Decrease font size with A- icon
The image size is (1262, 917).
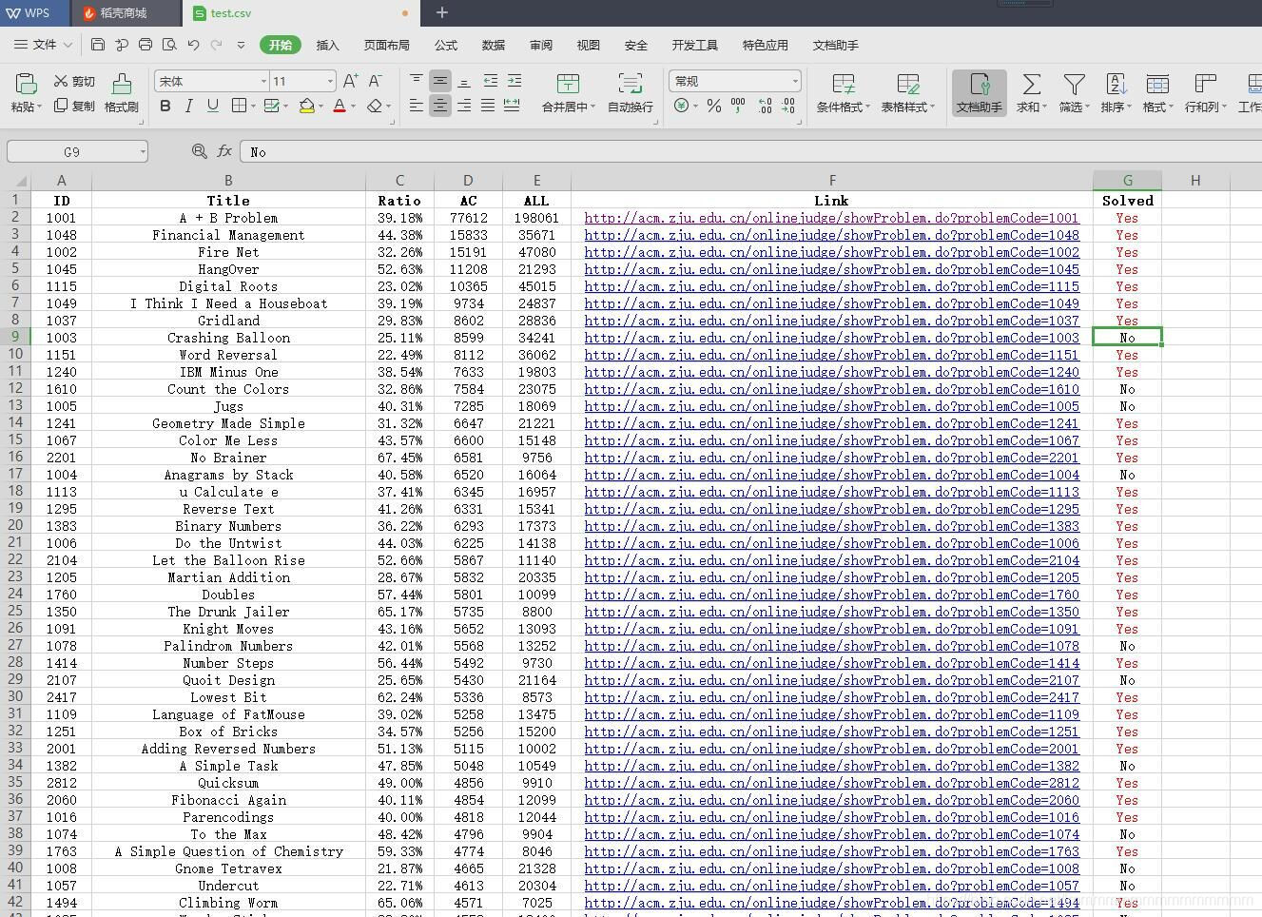tap(376, 81)
